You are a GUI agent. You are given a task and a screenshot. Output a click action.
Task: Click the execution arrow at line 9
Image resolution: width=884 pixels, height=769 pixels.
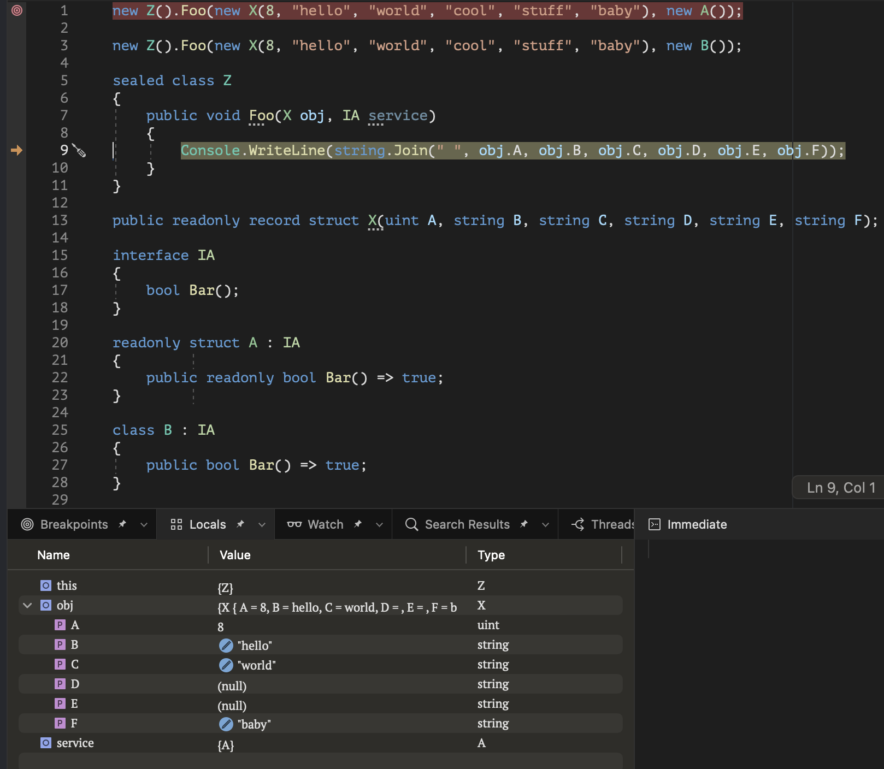pos(17,151)
